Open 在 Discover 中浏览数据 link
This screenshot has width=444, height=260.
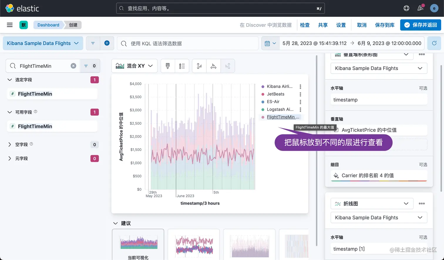[x=265, y=25]
